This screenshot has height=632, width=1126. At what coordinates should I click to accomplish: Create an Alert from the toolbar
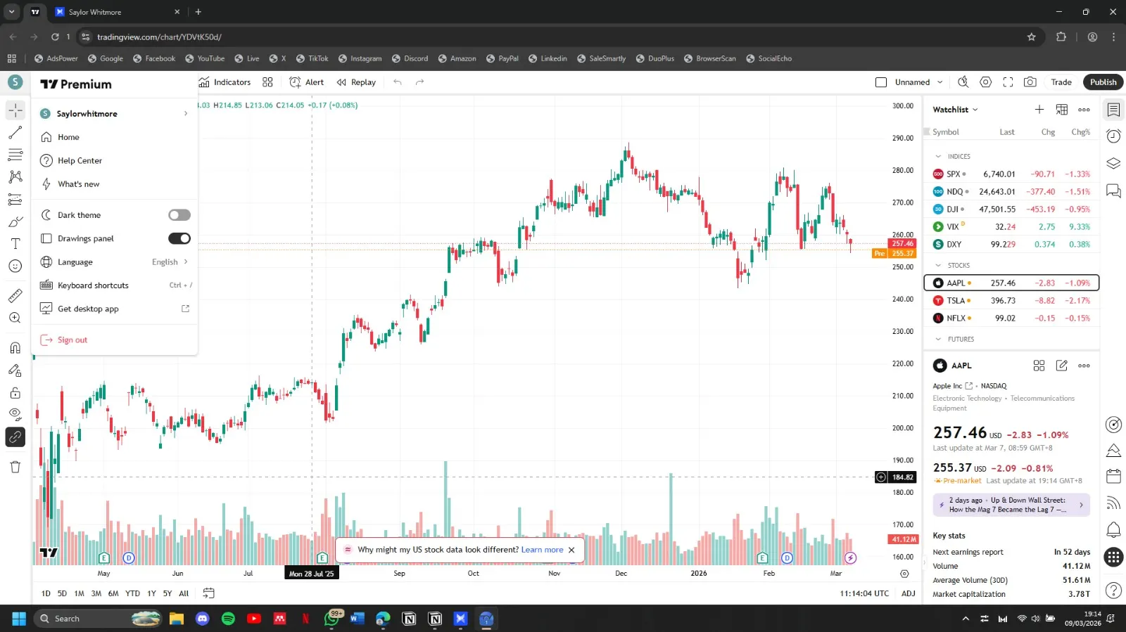[307, 82]
